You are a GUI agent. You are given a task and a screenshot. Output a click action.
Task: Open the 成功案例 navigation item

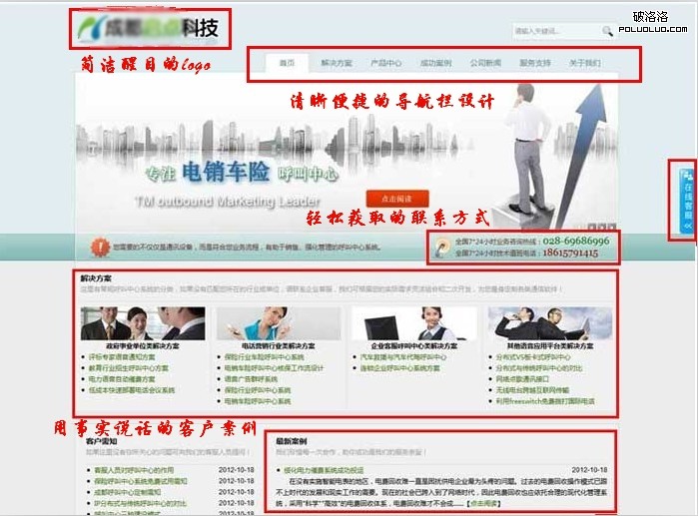click(435, 64)
